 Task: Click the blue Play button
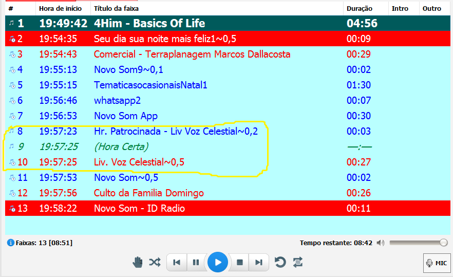[218, 262]
